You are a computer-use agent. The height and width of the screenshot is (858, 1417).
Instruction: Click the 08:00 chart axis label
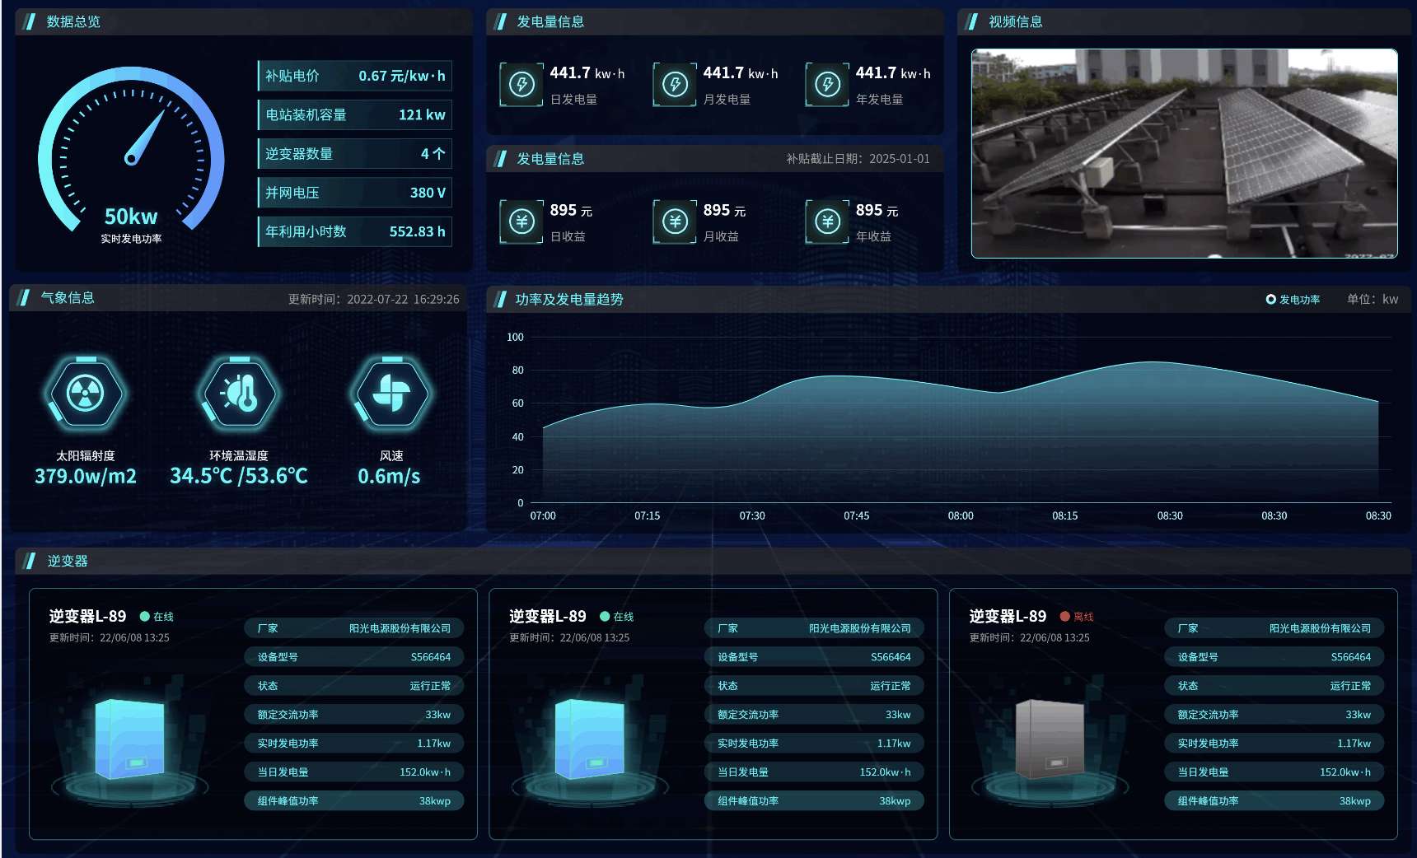(x=961, y=515)
